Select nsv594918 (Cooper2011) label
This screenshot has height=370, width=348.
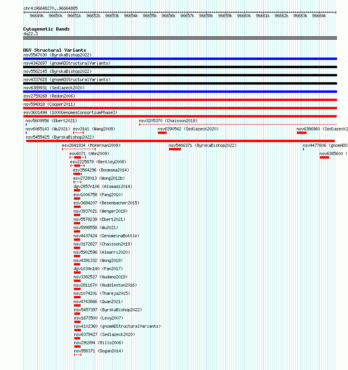(49, 104)
